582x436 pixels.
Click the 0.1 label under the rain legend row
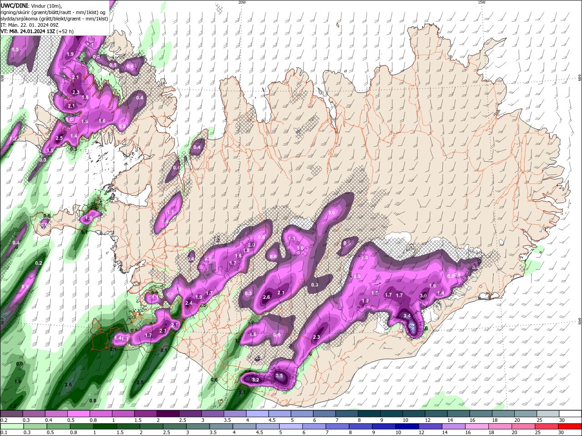(4, 433)
